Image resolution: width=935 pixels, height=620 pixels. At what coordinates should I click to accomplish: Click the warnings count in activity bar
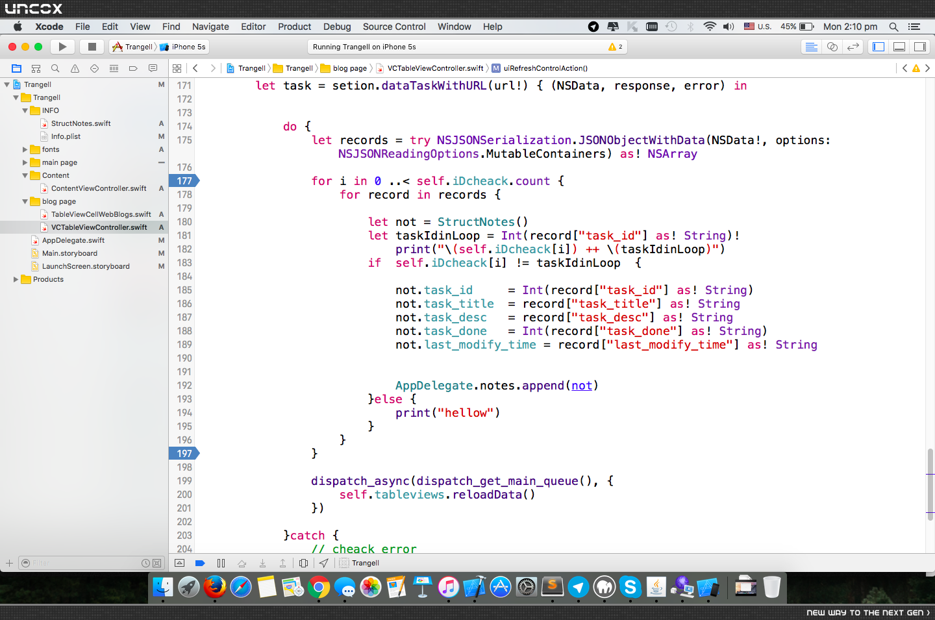pos(616,47)
